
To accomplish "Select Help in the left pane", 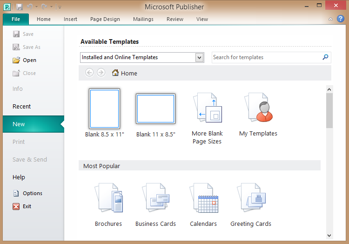I will click(19, 177).
